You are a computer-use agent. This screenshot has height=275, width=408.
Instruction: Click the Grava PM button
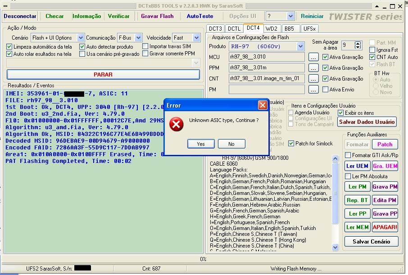385,186
